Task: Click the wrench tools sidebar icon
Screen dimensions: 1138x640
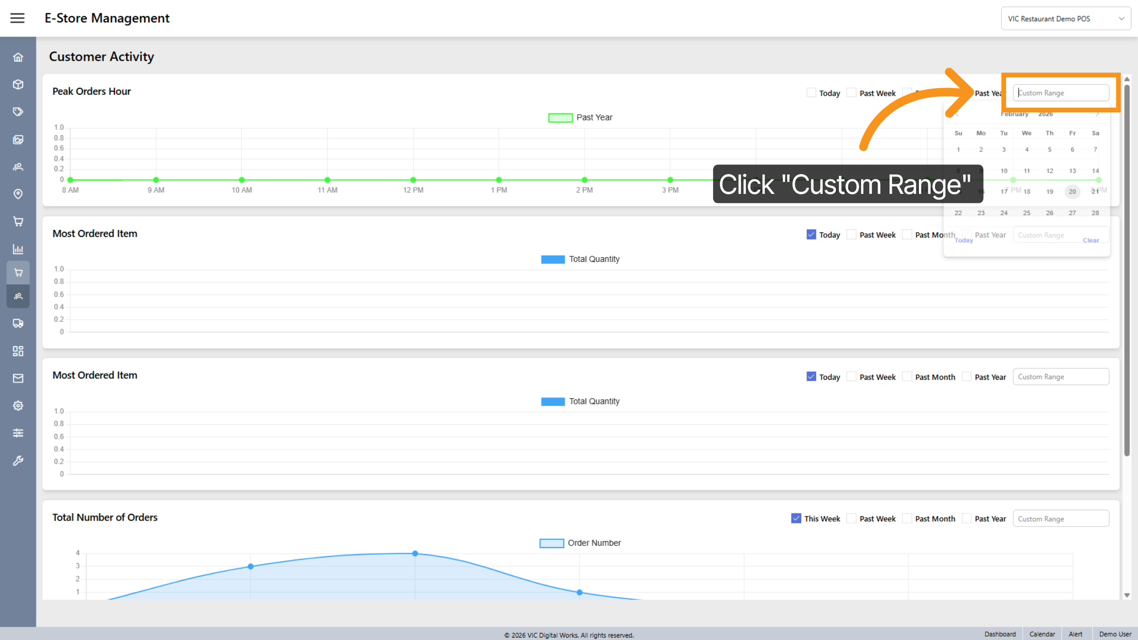Action: tap(18, 461)
